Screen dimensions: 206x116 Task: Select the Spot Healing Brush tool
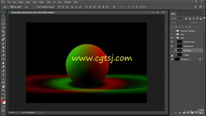(x=3, y=39)
